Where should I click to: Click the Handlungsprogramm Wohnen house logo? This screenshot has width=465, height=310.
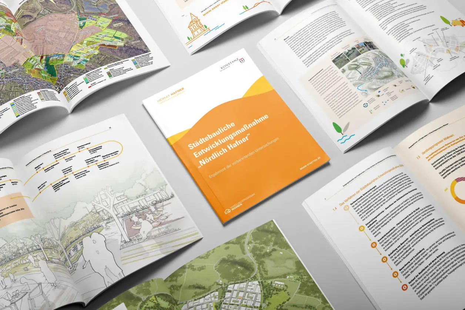click(227, 212)
